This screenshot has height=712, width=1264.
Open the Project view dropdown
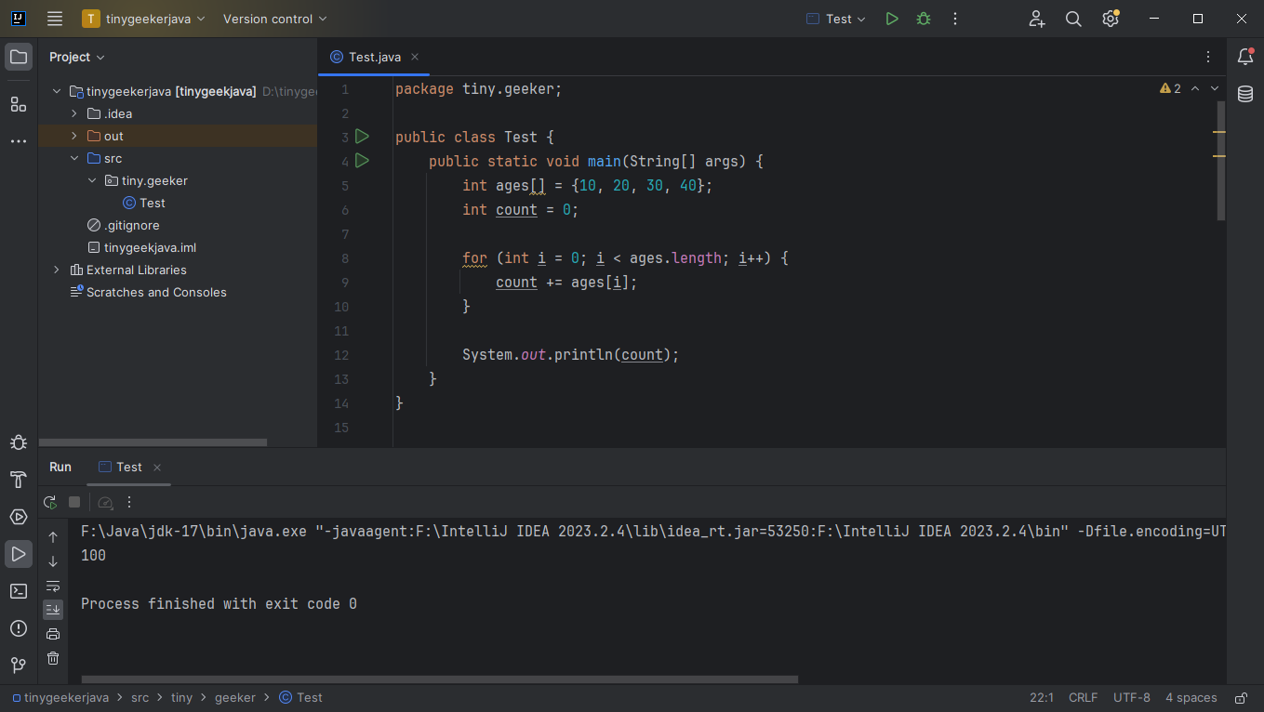77,57
